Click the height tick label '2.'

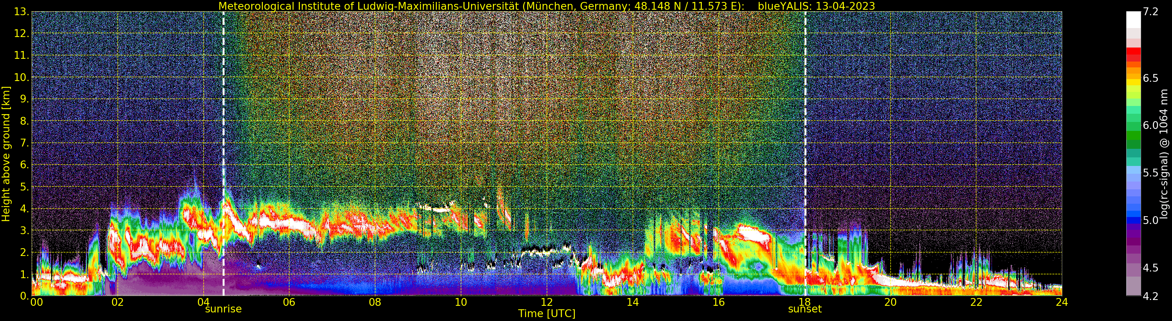[25, 252]
